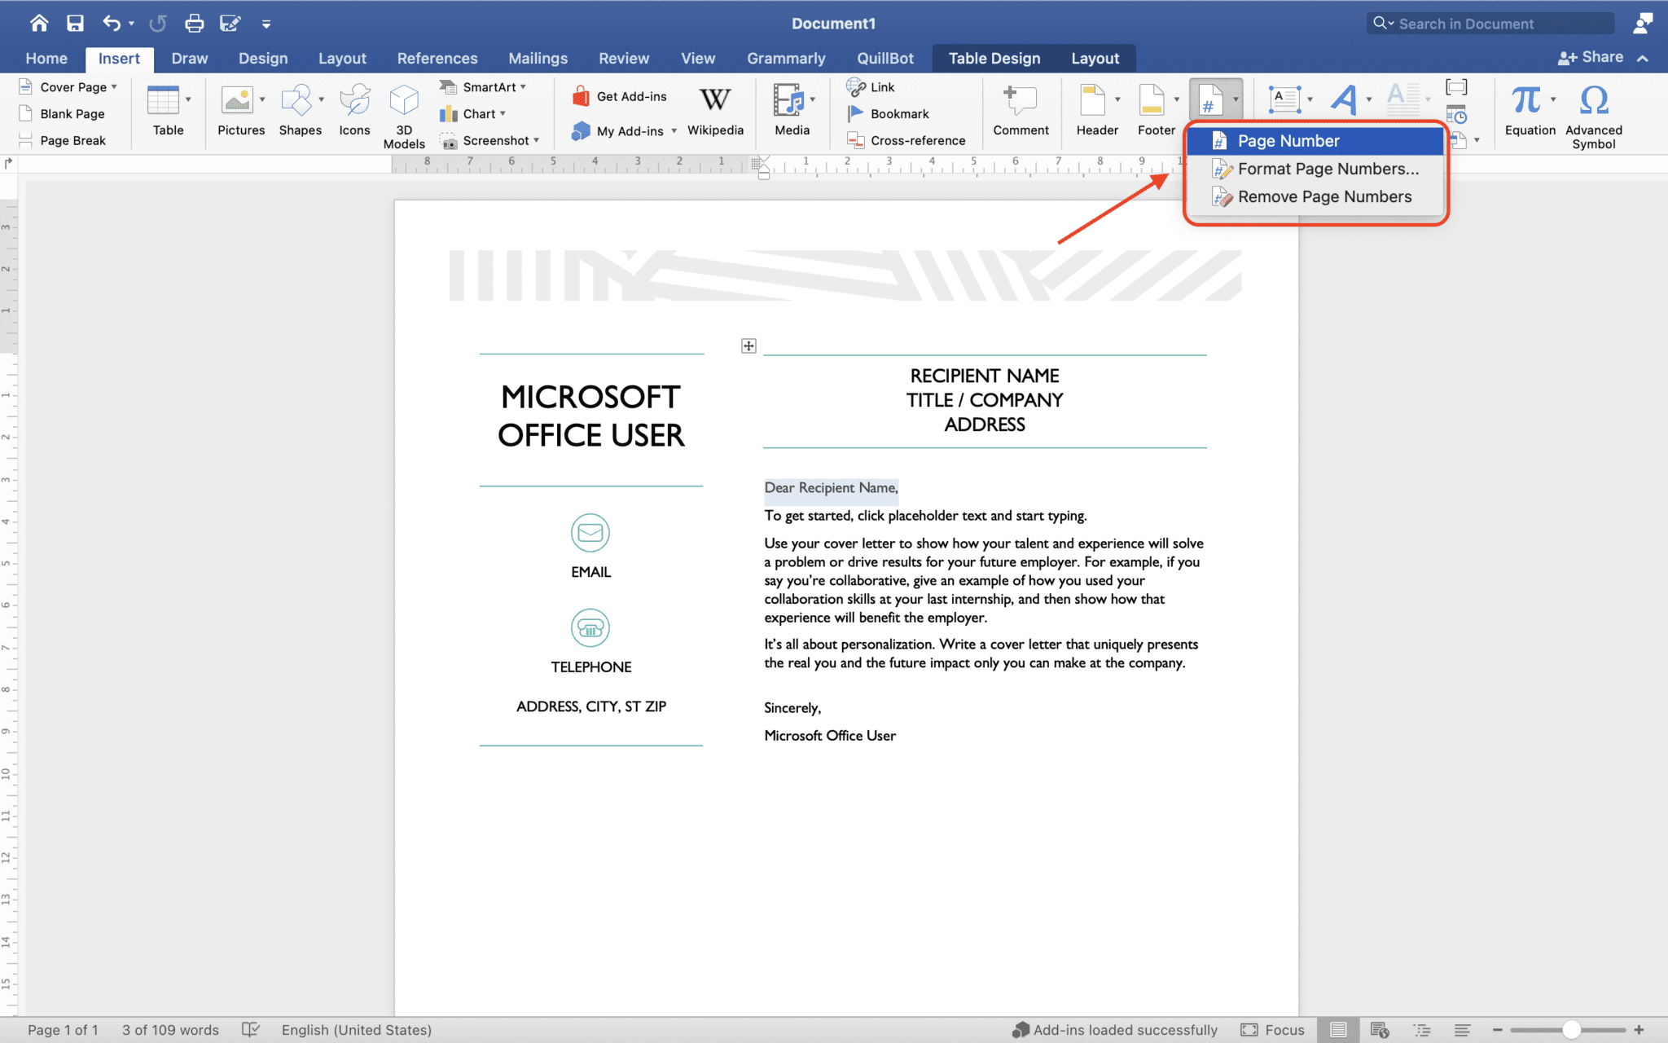Select Page Number menu item
The width and height of the screenshot is (1668, 1043).
pos(1315,141)
